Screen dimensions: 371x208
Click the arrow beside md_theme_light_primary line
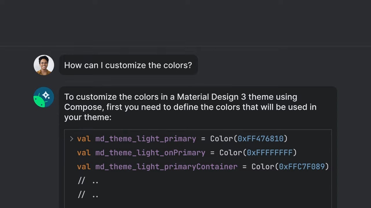point(71,139)
